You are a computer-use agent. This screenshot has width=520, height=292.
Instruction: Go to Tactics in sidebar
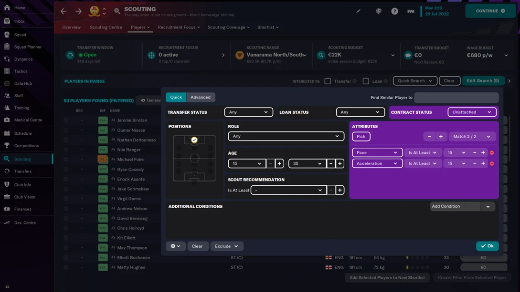point(21,71)
